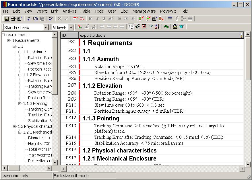Screen dimensions: 252x180
Task: Select 'Tracking Erro' item in explorer tree
Action: pos(40,115)
